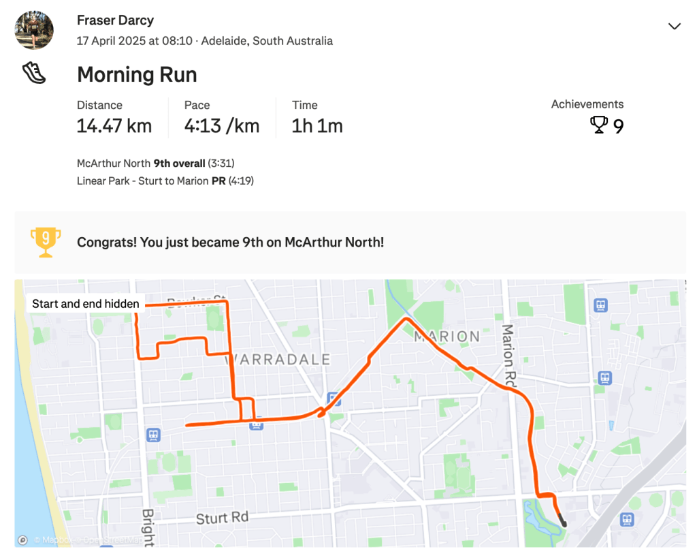The width and height of the screenshot is (697, 560).
Task: Click the dark route end marker
Action: pyautogui.click(x=563, y=523)
